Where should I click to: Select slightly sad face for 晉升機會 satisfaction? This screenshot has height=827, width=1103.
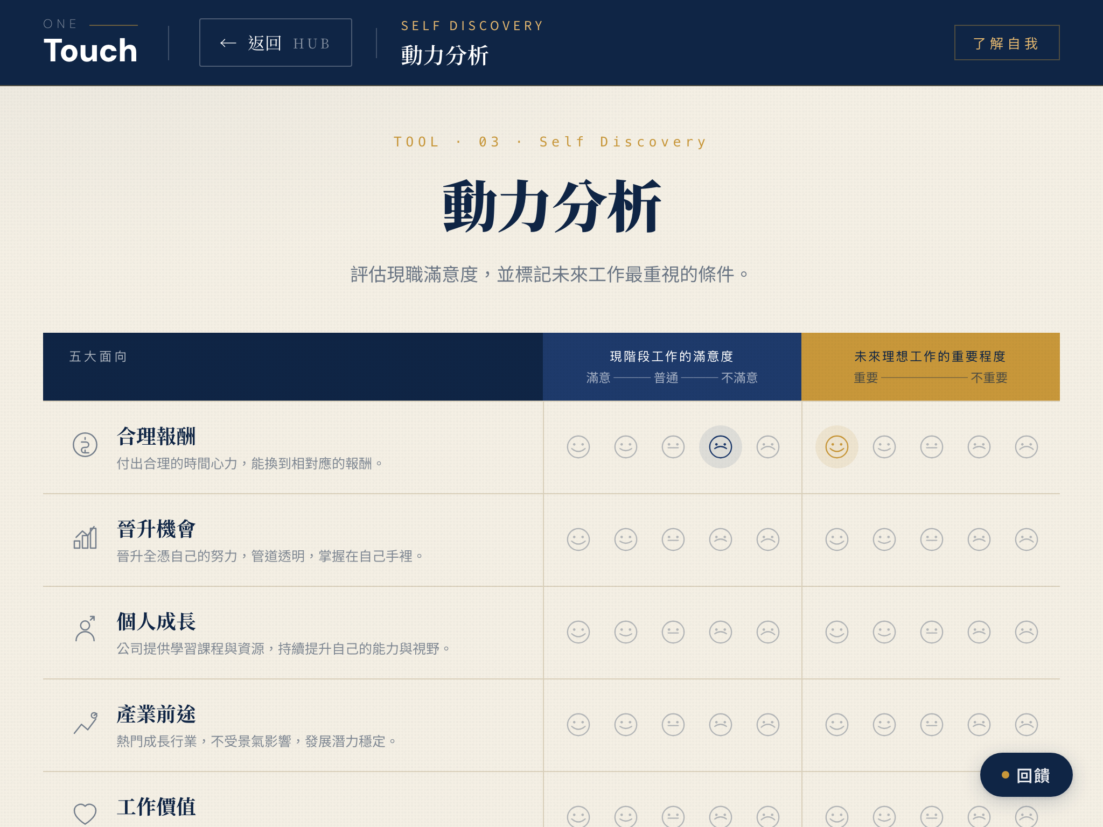pos(721,539)
